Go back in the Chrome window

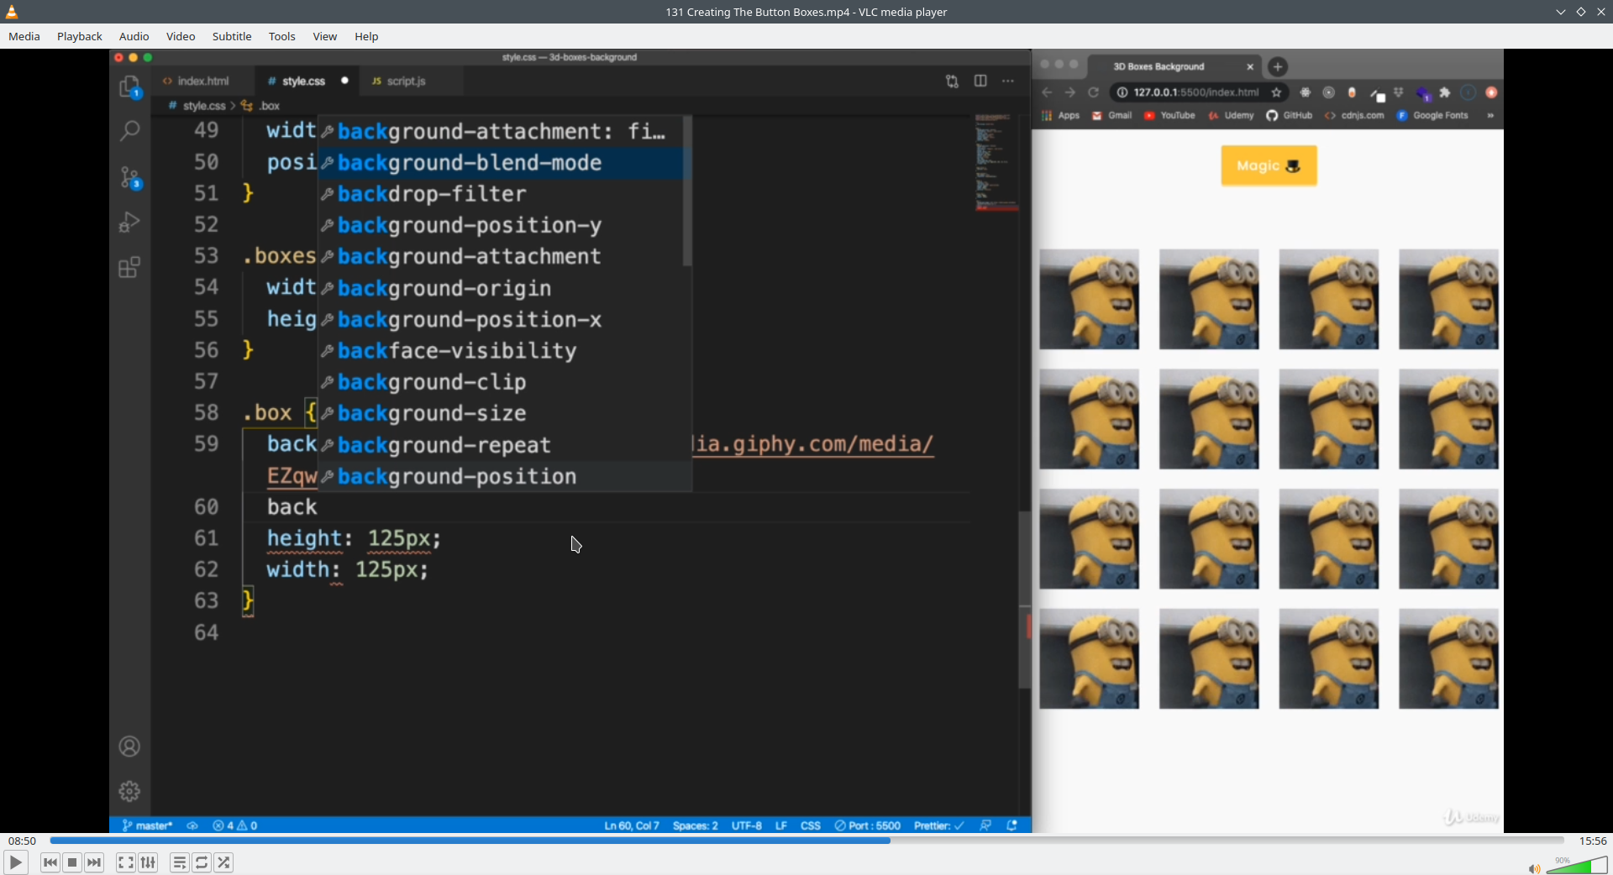pos(1047,92)
